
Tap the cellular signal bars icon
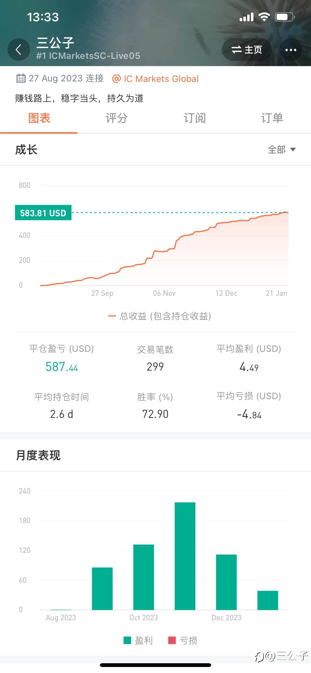point(246,17)
